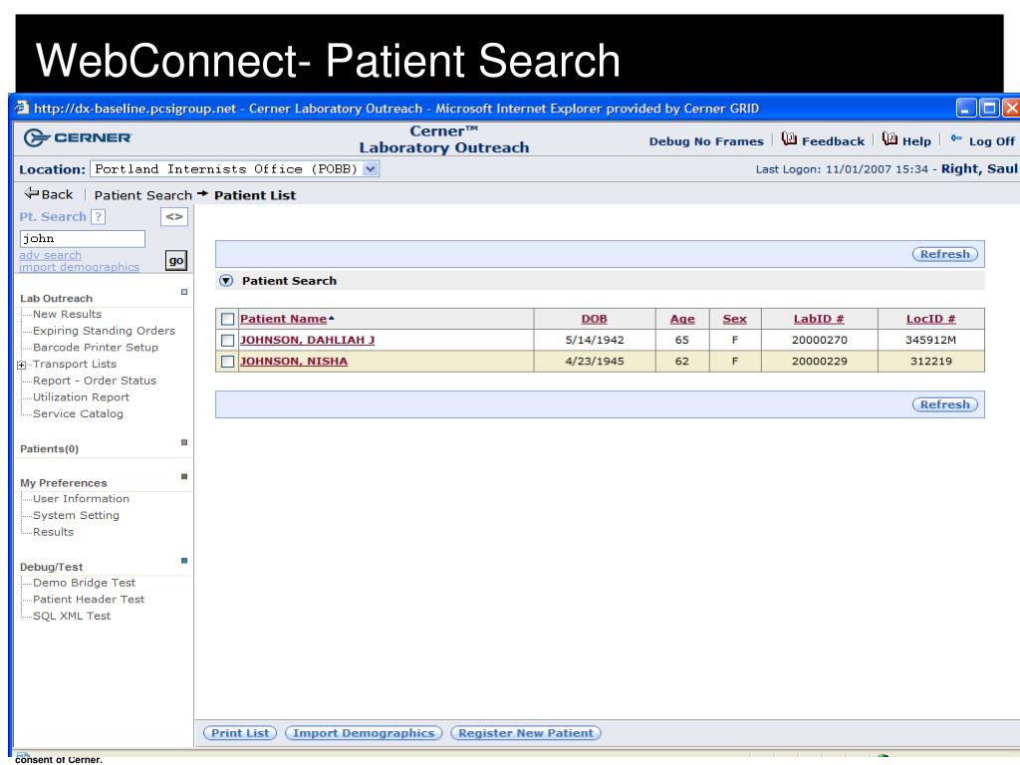Screen dimensions: 1020x765
Task: Click the Log Off key icon
Action: pos(956,137)
